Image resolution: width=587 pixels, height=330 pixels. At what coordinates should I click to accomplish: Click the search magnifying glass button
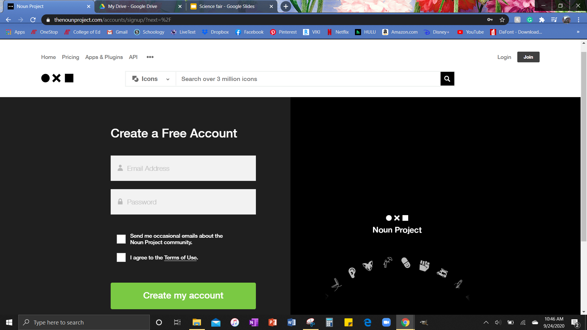click(x=447, y=79)
